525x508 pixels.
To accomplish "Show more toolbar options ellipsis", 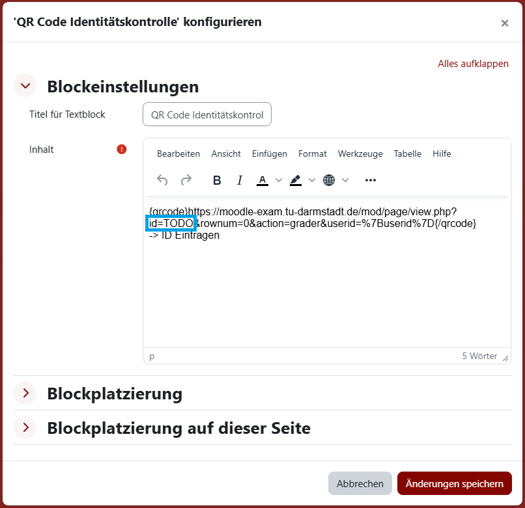I will 371,180.
